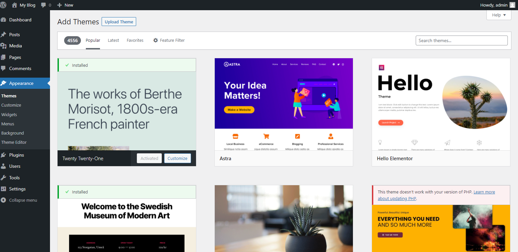Click the Activated button on Twenty Twenty-One

point(149,158)
